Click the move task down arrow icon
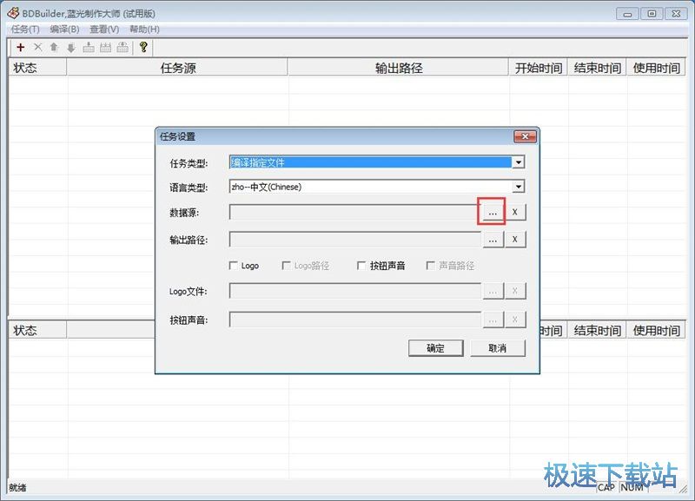This screenshot has width=695, height=501. pyautogui.click(x=71, y=48)
